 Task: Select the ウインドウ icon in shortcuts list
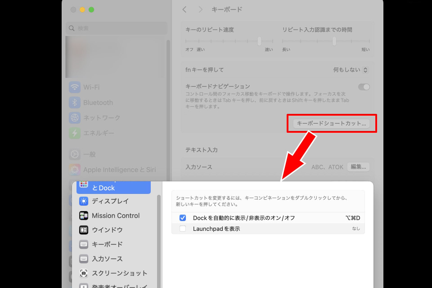84,230
